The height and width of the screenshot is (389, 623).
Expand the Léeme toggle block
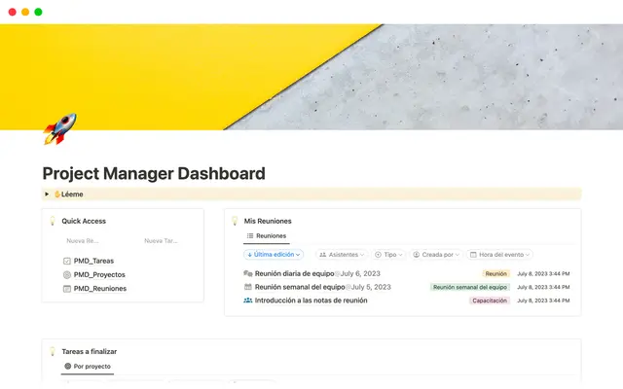(47, 194)
